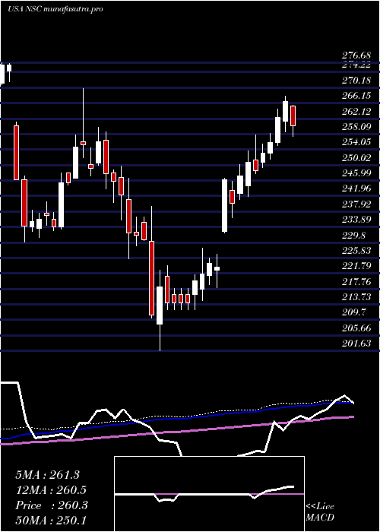This screenshot has width=380, height=532.
Task: Click the 241.96 price axis label
Action: point(356,188)
